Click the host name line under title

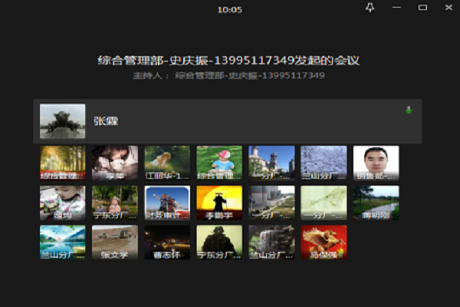pyautogui.click(x=229, y=76)
